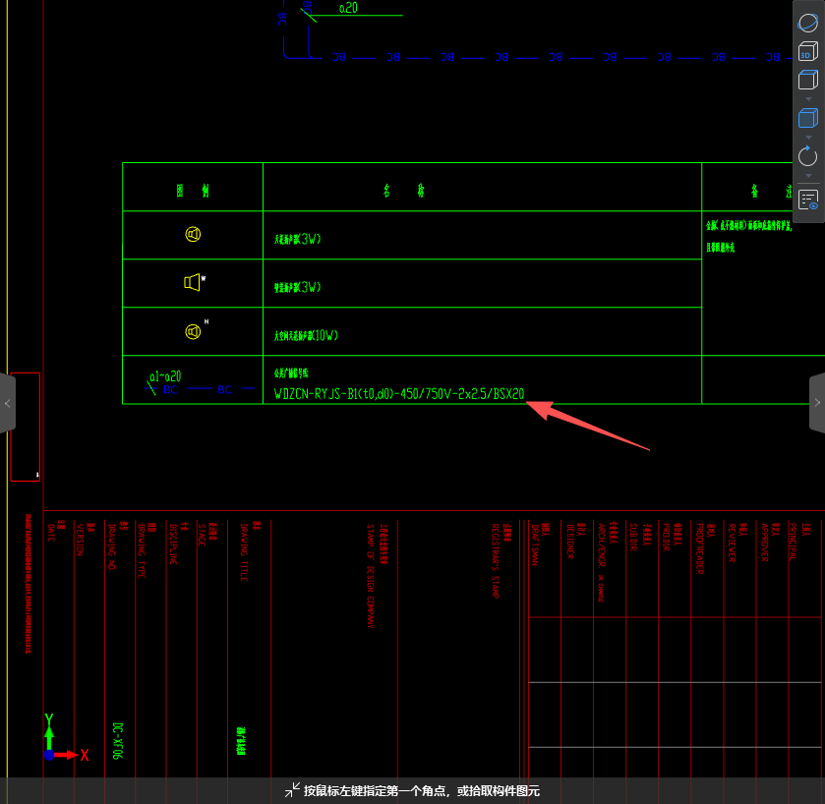Click the REGISTRAR'S STAMP label
The height and width of the screenshot is (804, 825).
pyautogui.click(x=496, y=560)
